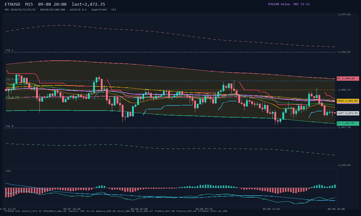Click the 2,573.61 price axis label
Viewport: 361px width, 216px height.
pos(344,14)
